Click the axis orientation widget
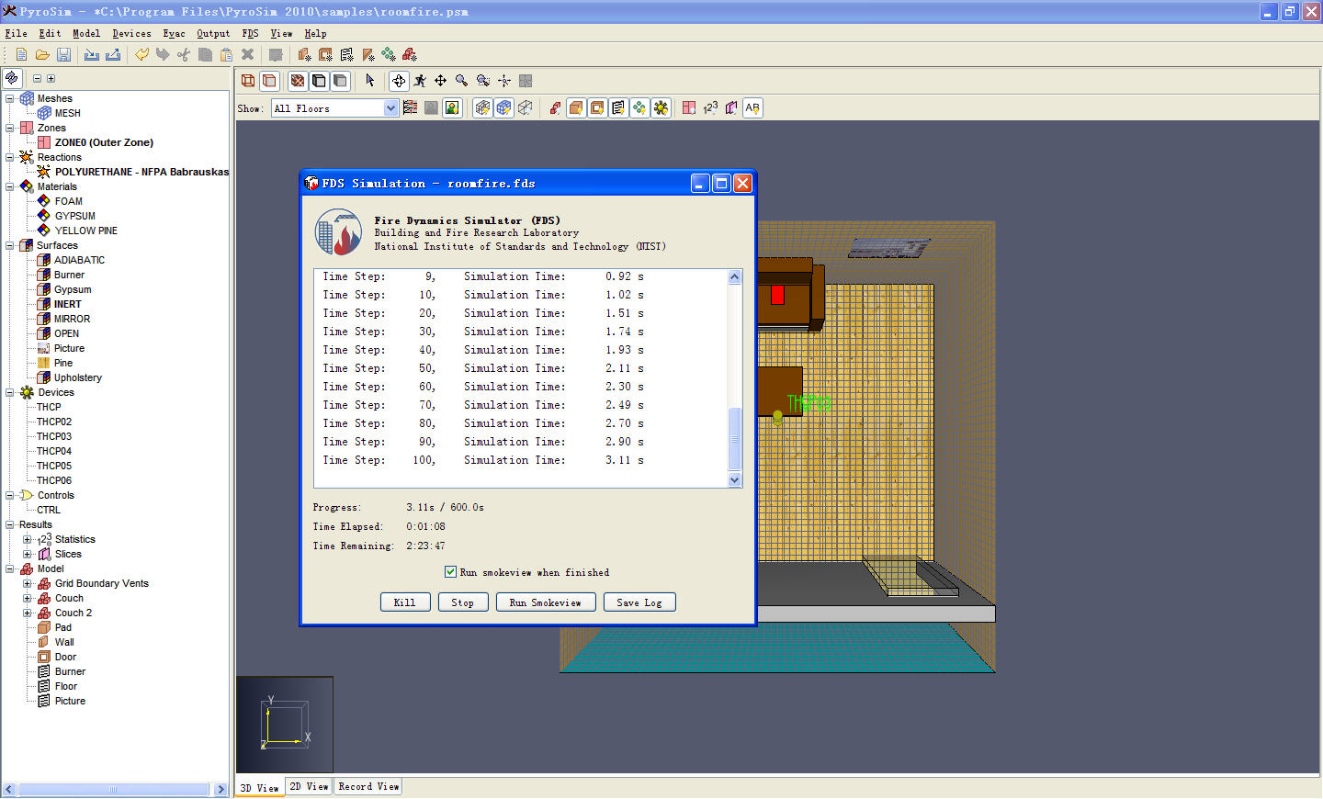 285,724
